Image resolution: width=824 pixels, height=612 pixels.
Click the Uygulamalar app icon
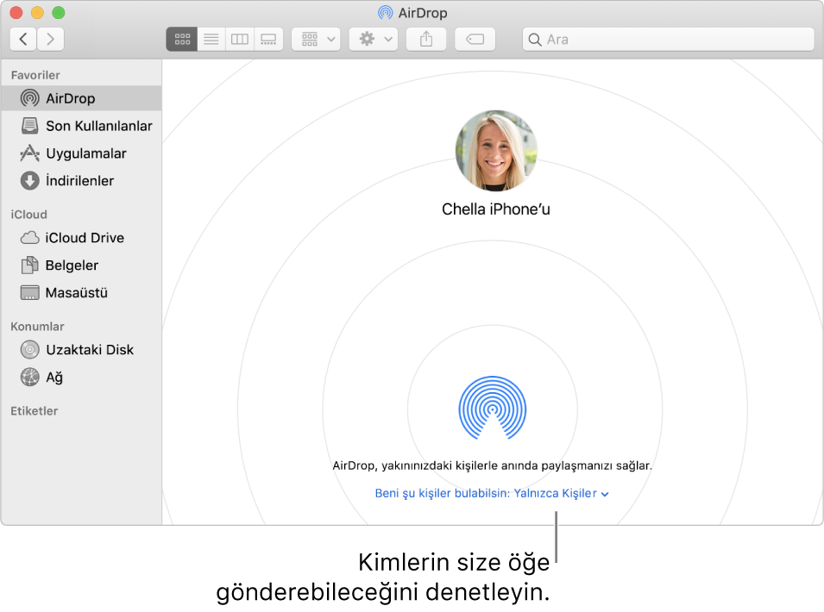pyautogui.click(x=30, y=153)
